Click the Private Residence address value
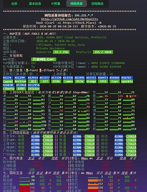 pyautogui.click(x=50, y=48)
